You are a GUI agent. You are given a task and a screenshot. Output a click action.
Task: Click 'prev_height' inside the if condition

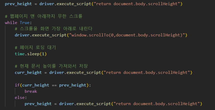(73, 85)
